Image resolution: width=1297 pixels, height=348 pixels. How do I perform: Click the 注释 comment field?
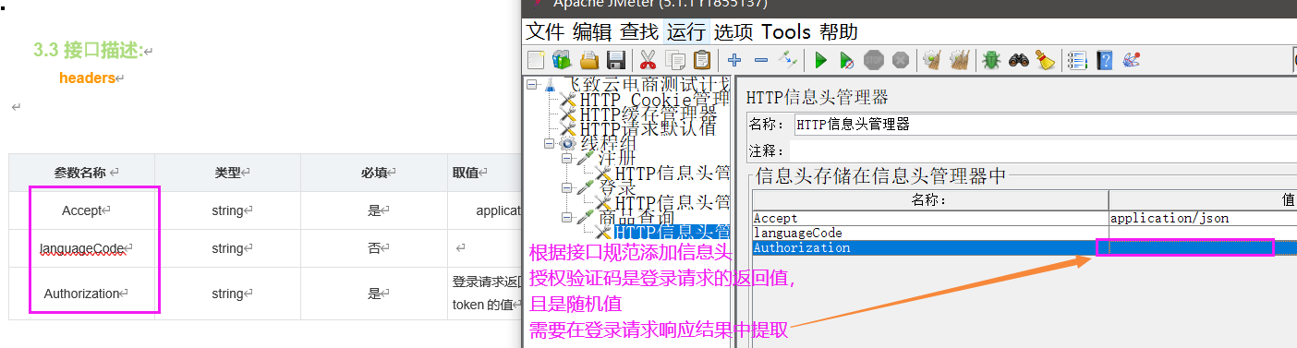1044,150
